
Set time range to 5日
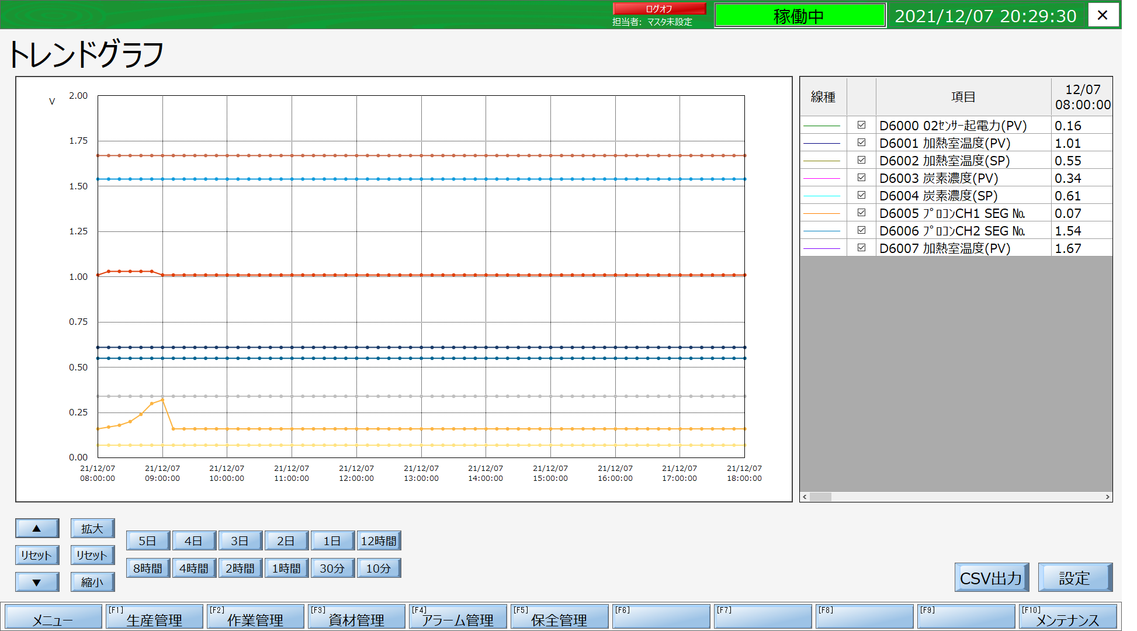[x=148, y=541]
